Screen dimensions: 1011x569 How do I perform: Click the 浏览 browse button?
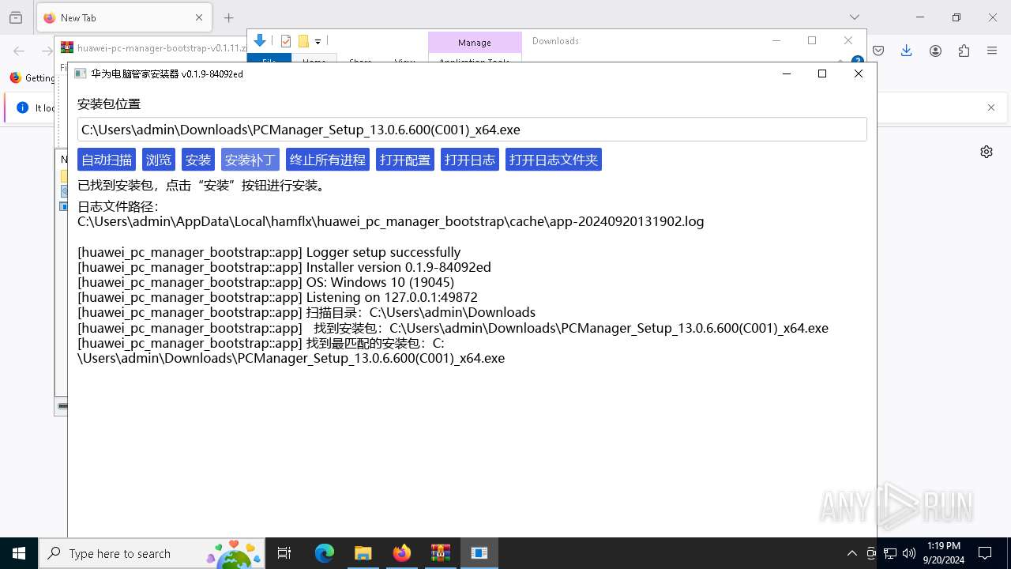159,160
